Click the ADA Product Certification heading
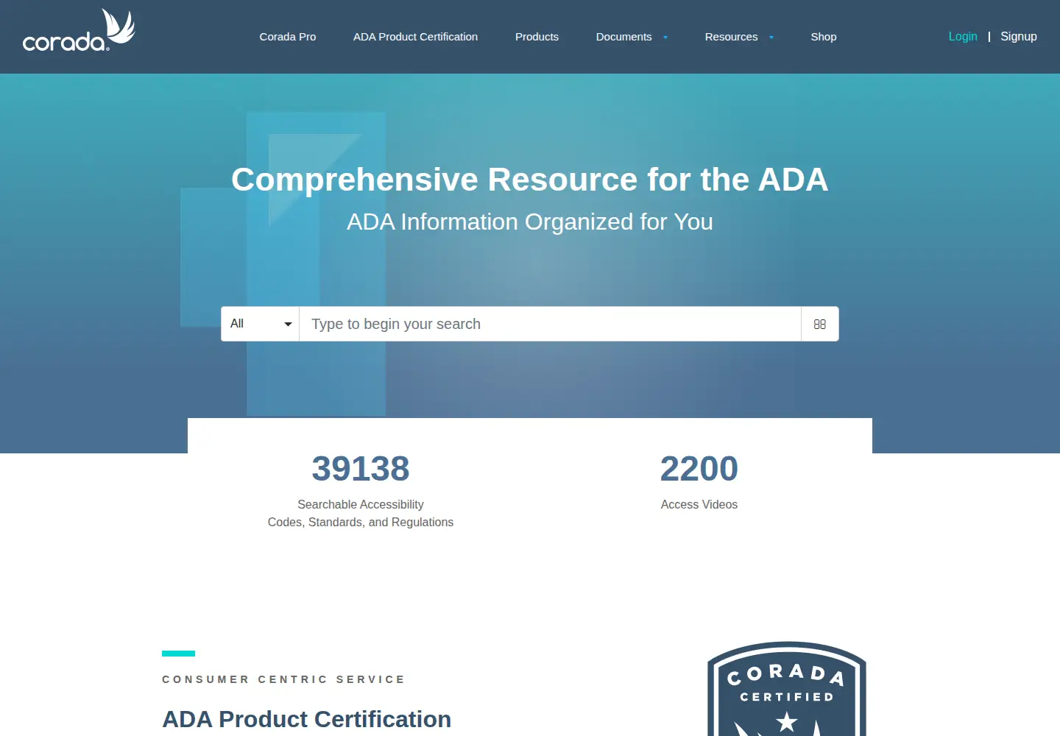Viewport: 1060px width, 736px height. [307, 719]
